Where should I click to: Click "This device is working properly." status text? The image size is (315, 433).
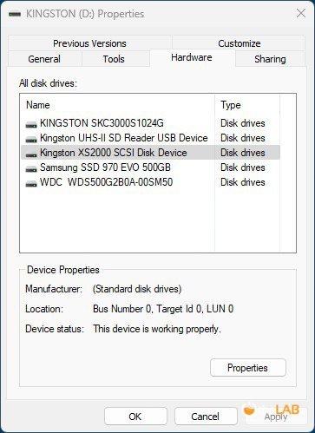click(157, 329)
